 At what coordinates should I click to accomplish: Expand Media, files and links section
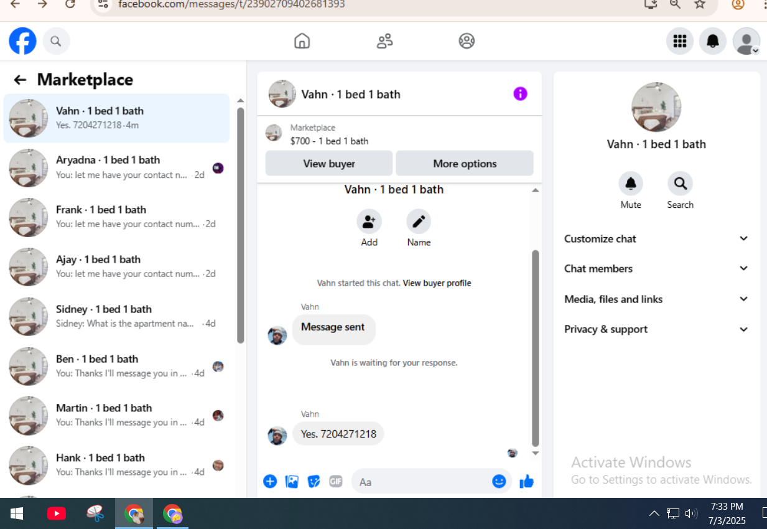click(x=656, y=299)
